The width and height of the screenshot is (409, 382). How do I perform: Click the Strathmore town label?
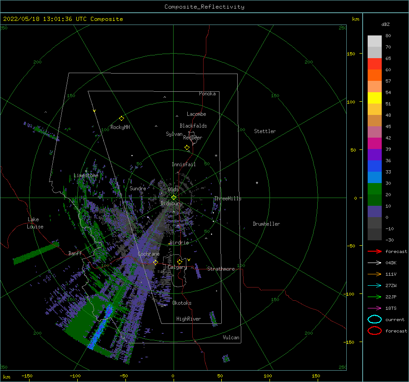pos(221,269)
